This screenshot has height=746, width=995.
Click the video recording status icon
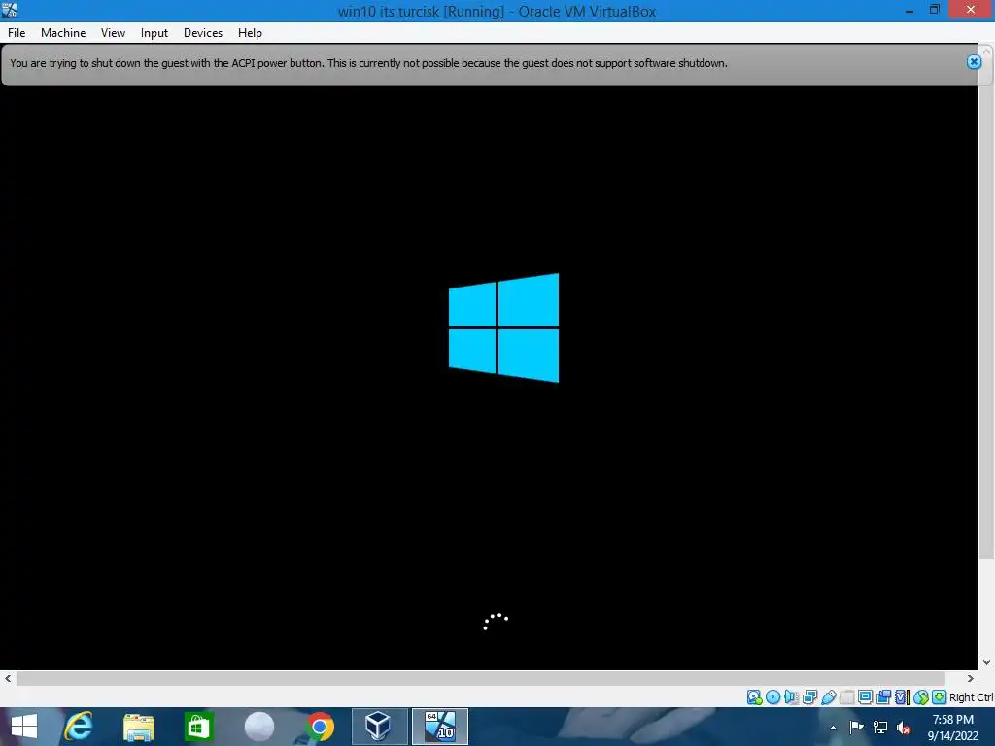coord(883,697)
